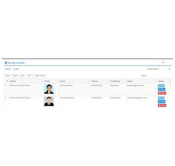View the madushanka@gmail.com row details

click(161, 102)
